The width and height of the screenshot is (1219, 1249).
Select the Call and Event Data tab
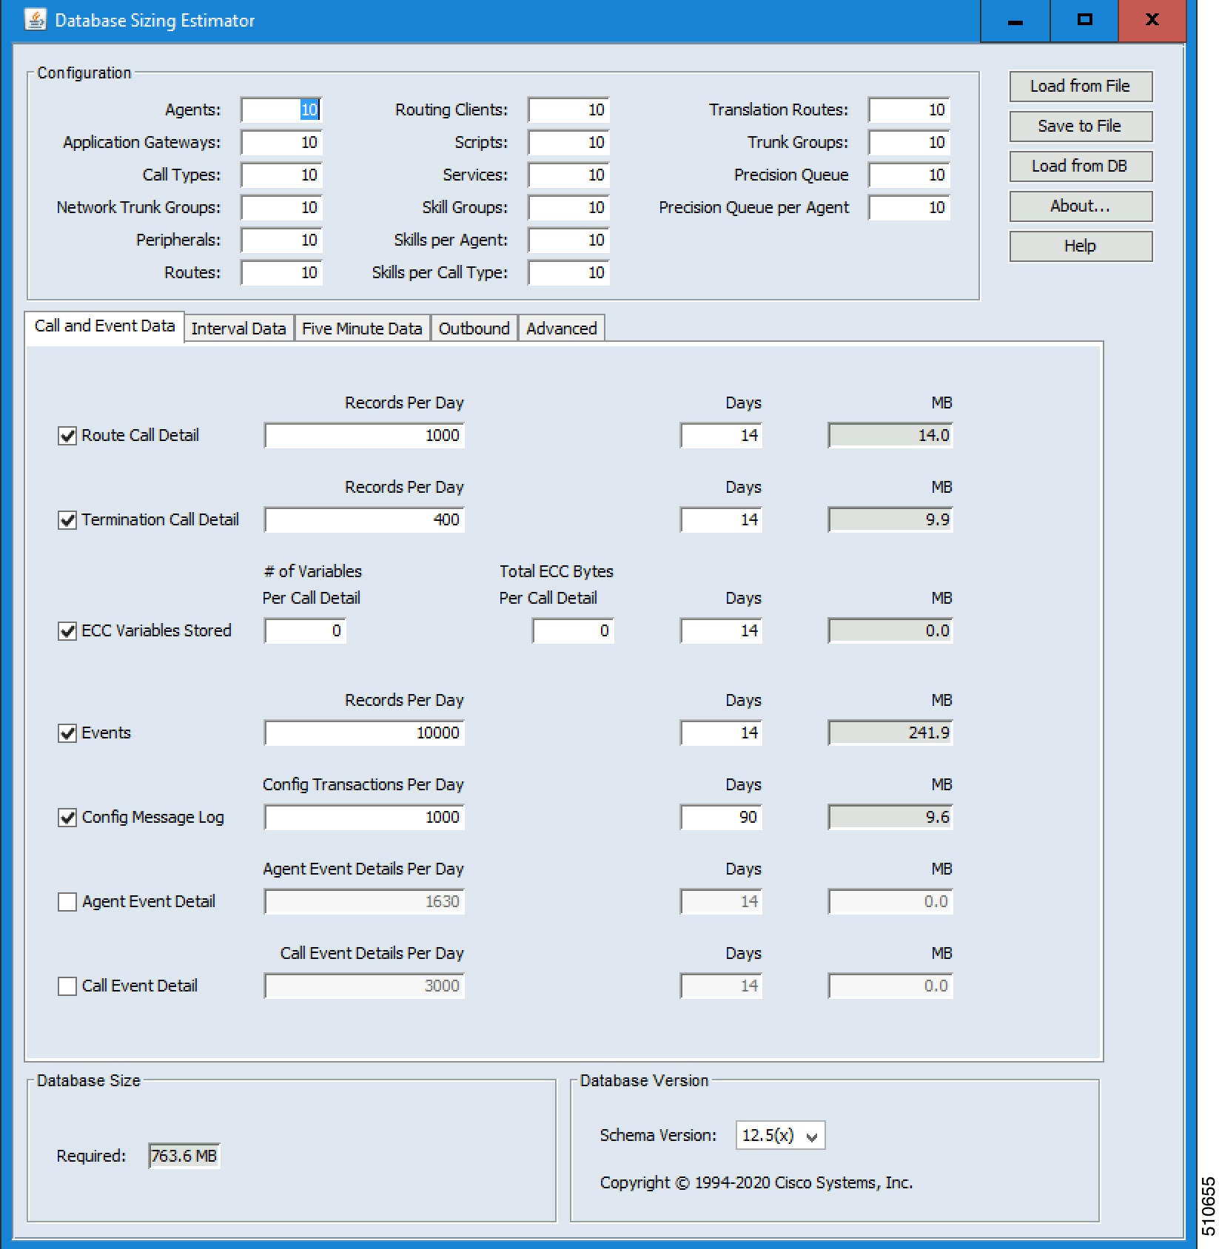point(104,326)
